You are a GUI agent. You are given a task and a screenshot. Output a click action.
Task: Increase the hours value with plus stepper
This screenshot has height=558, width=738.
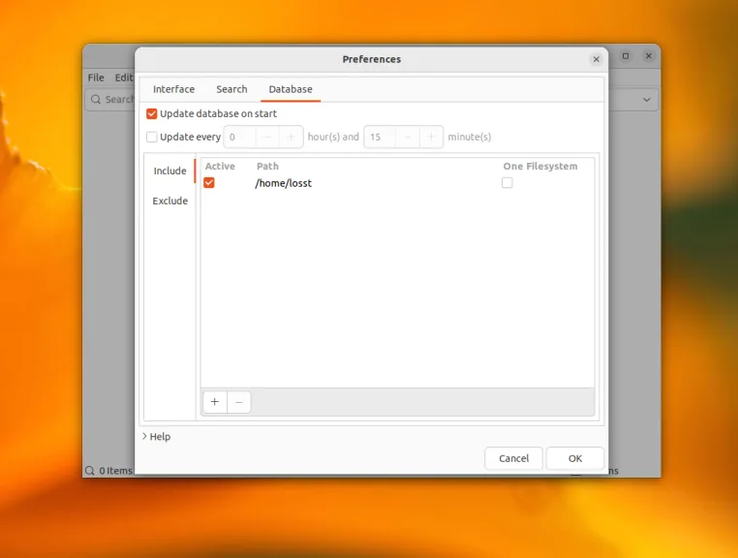(291, 137)
